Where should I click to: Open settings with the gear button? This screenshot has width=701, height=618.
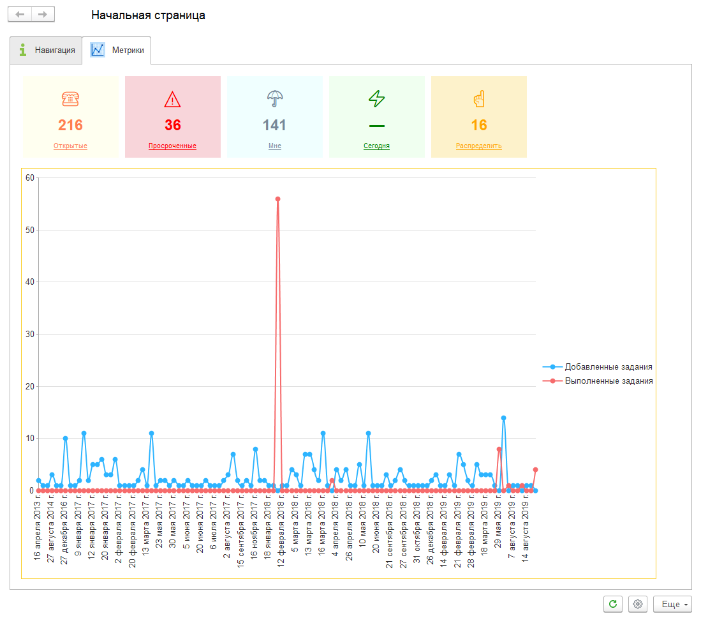click(x=637, y=604)
